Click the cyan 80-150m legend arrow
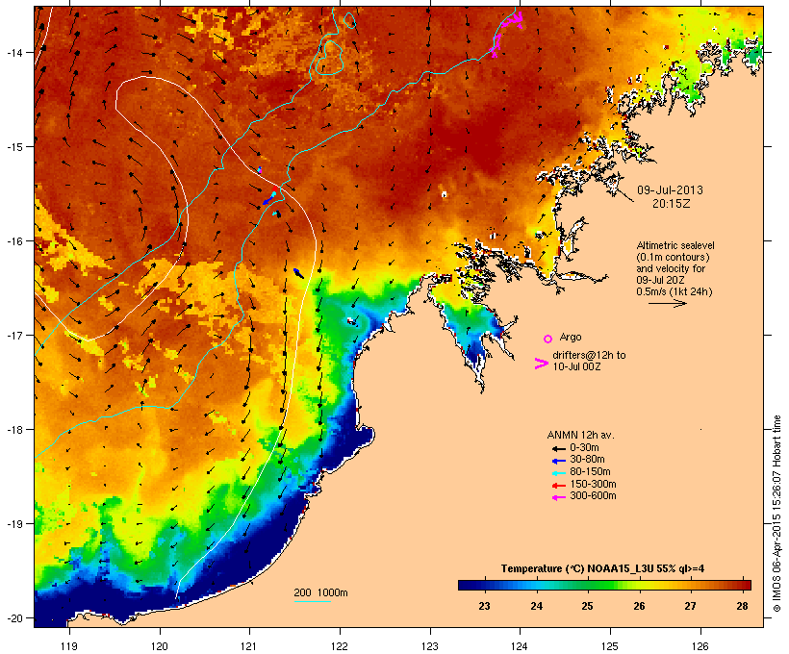This screenshot has height=654, width=789. pyautogui.click(x=558, y=473)
